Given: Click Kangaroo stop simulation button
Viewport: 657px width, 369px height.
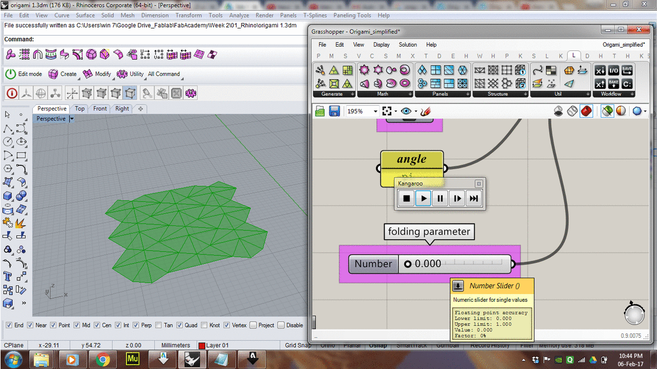Looking at the screenshot, I should click(406, 198).
